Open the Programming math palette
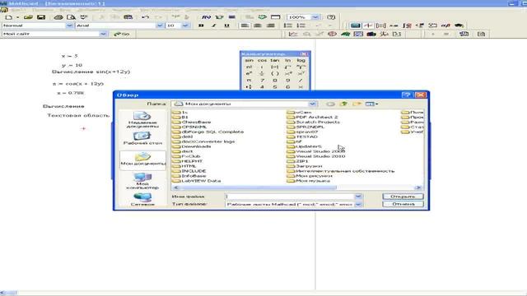Viewport: 527px width, 296px height. [x=433, y=25]
